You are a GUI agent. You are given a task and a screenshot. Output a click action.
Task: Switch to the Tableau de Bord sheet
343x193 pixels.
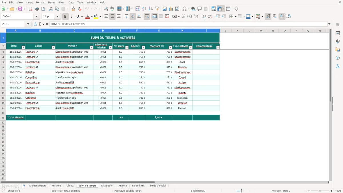[38, 186]
